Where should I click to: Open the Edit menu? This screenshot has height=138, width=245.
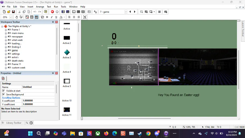click(15, 7)
